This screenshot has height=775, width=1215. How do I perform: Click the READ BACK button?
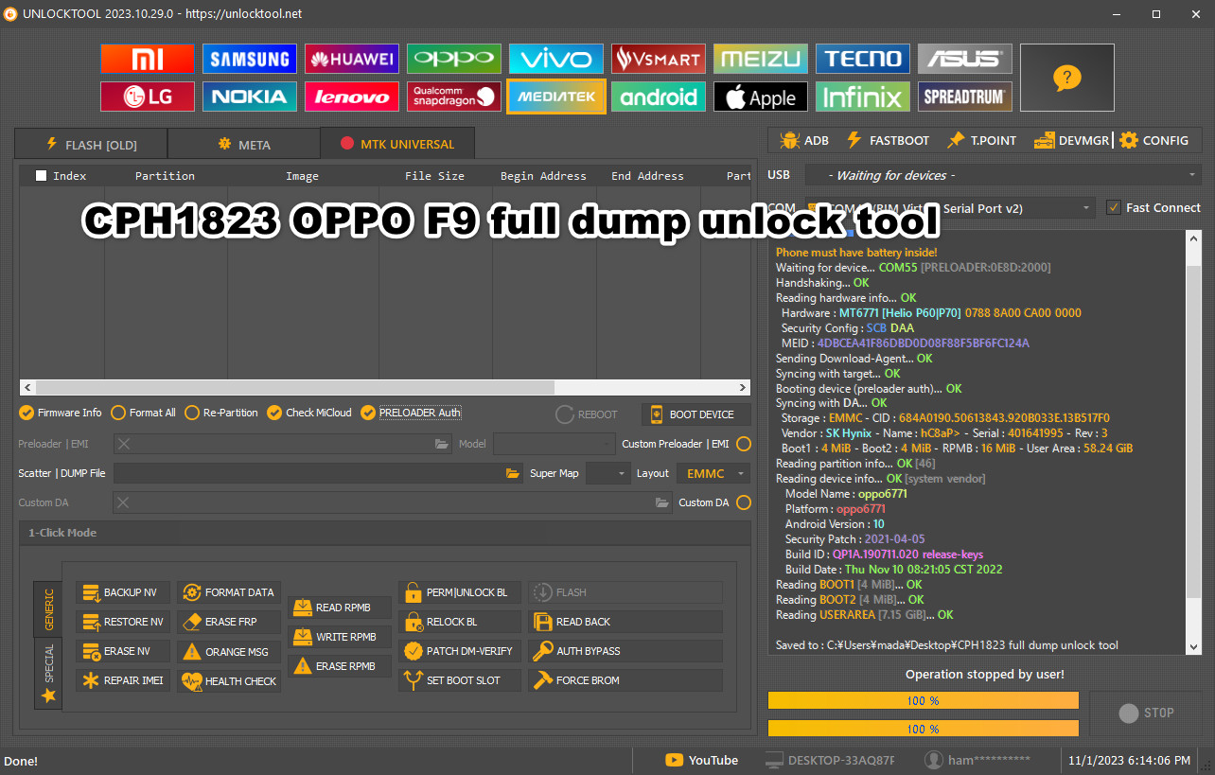pyautogui.click(x=625, y=622)
